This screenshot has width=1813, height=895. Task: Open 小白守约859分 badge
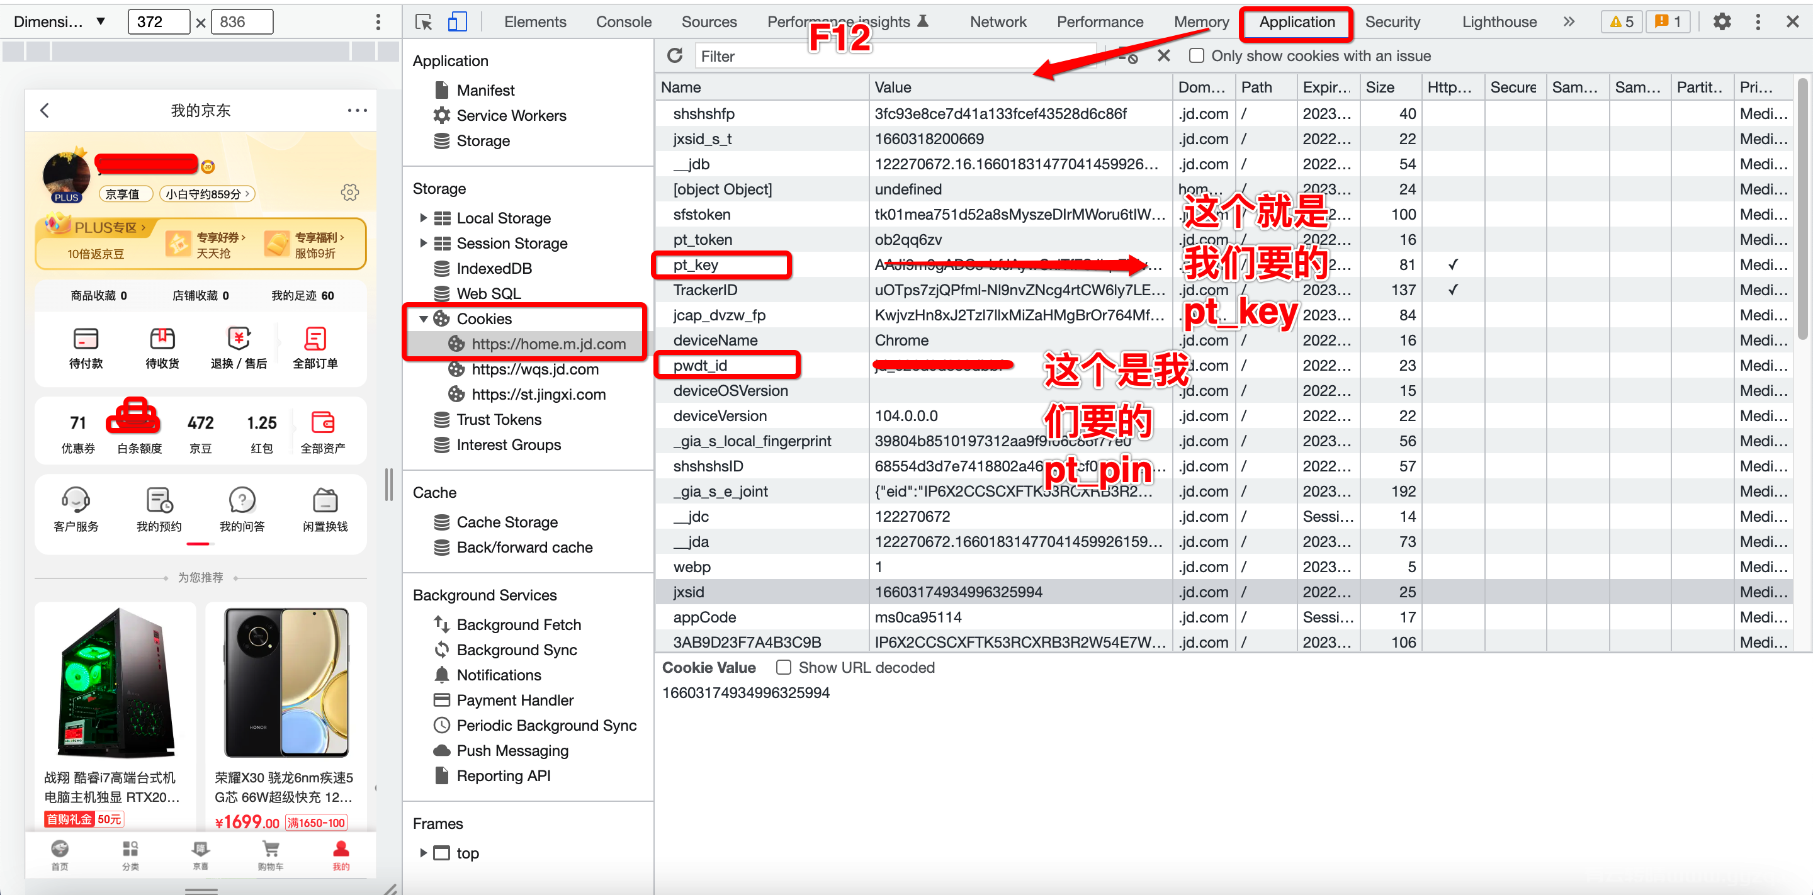208,193
